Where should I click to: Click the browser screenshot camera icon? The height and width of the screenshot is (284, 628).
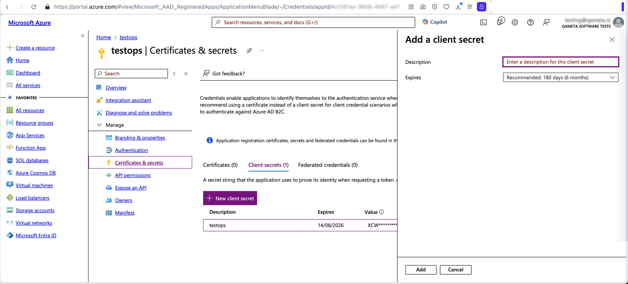click(x=423, y=7)
